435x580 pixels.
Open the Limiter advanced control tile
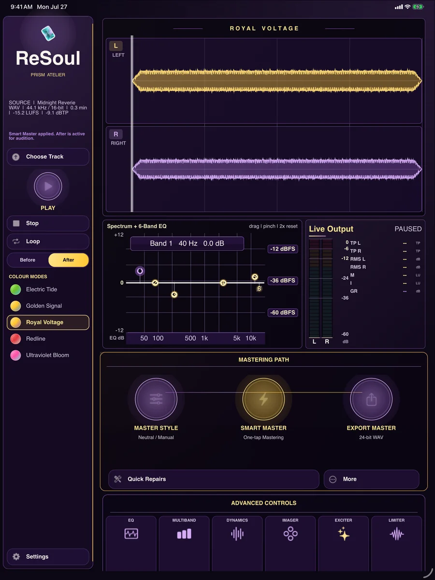tap(397, 543)
